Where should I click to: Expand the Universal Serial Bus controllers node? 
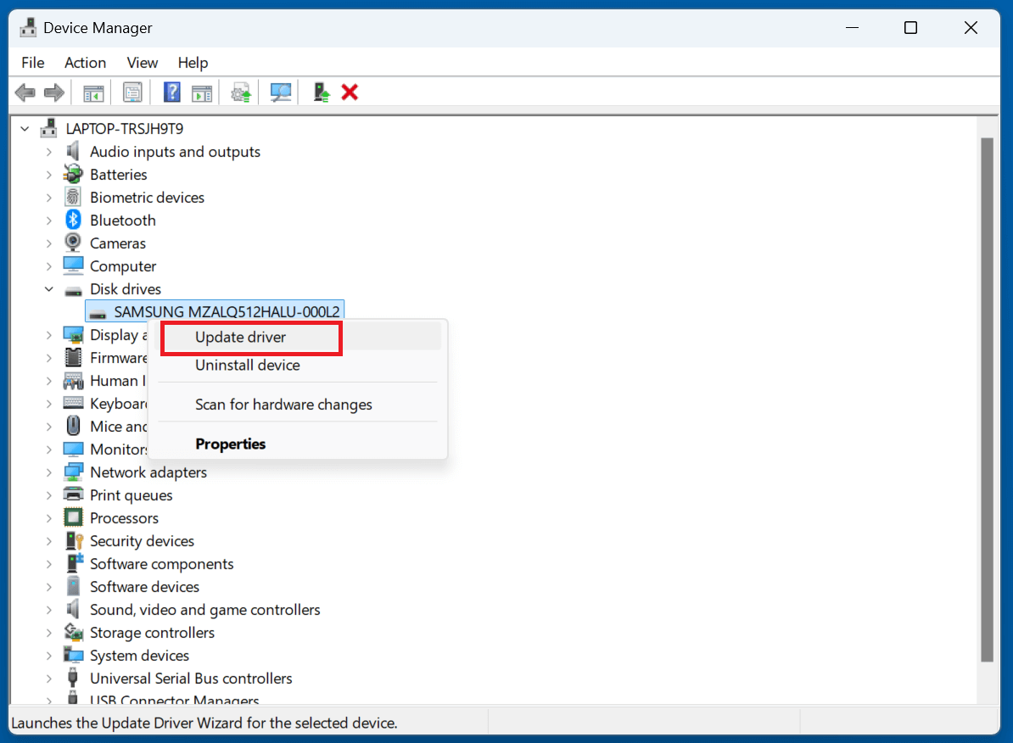[x=48, y=678]
